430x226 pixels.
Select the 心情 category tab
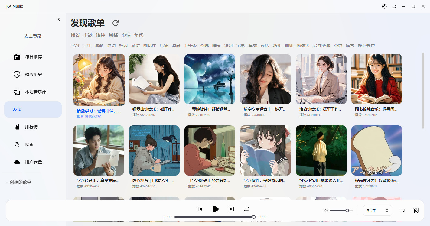pos(126,35)
